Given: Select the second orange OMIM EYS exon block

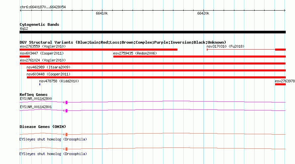Looking at the screenshot, I should [66, 149].
